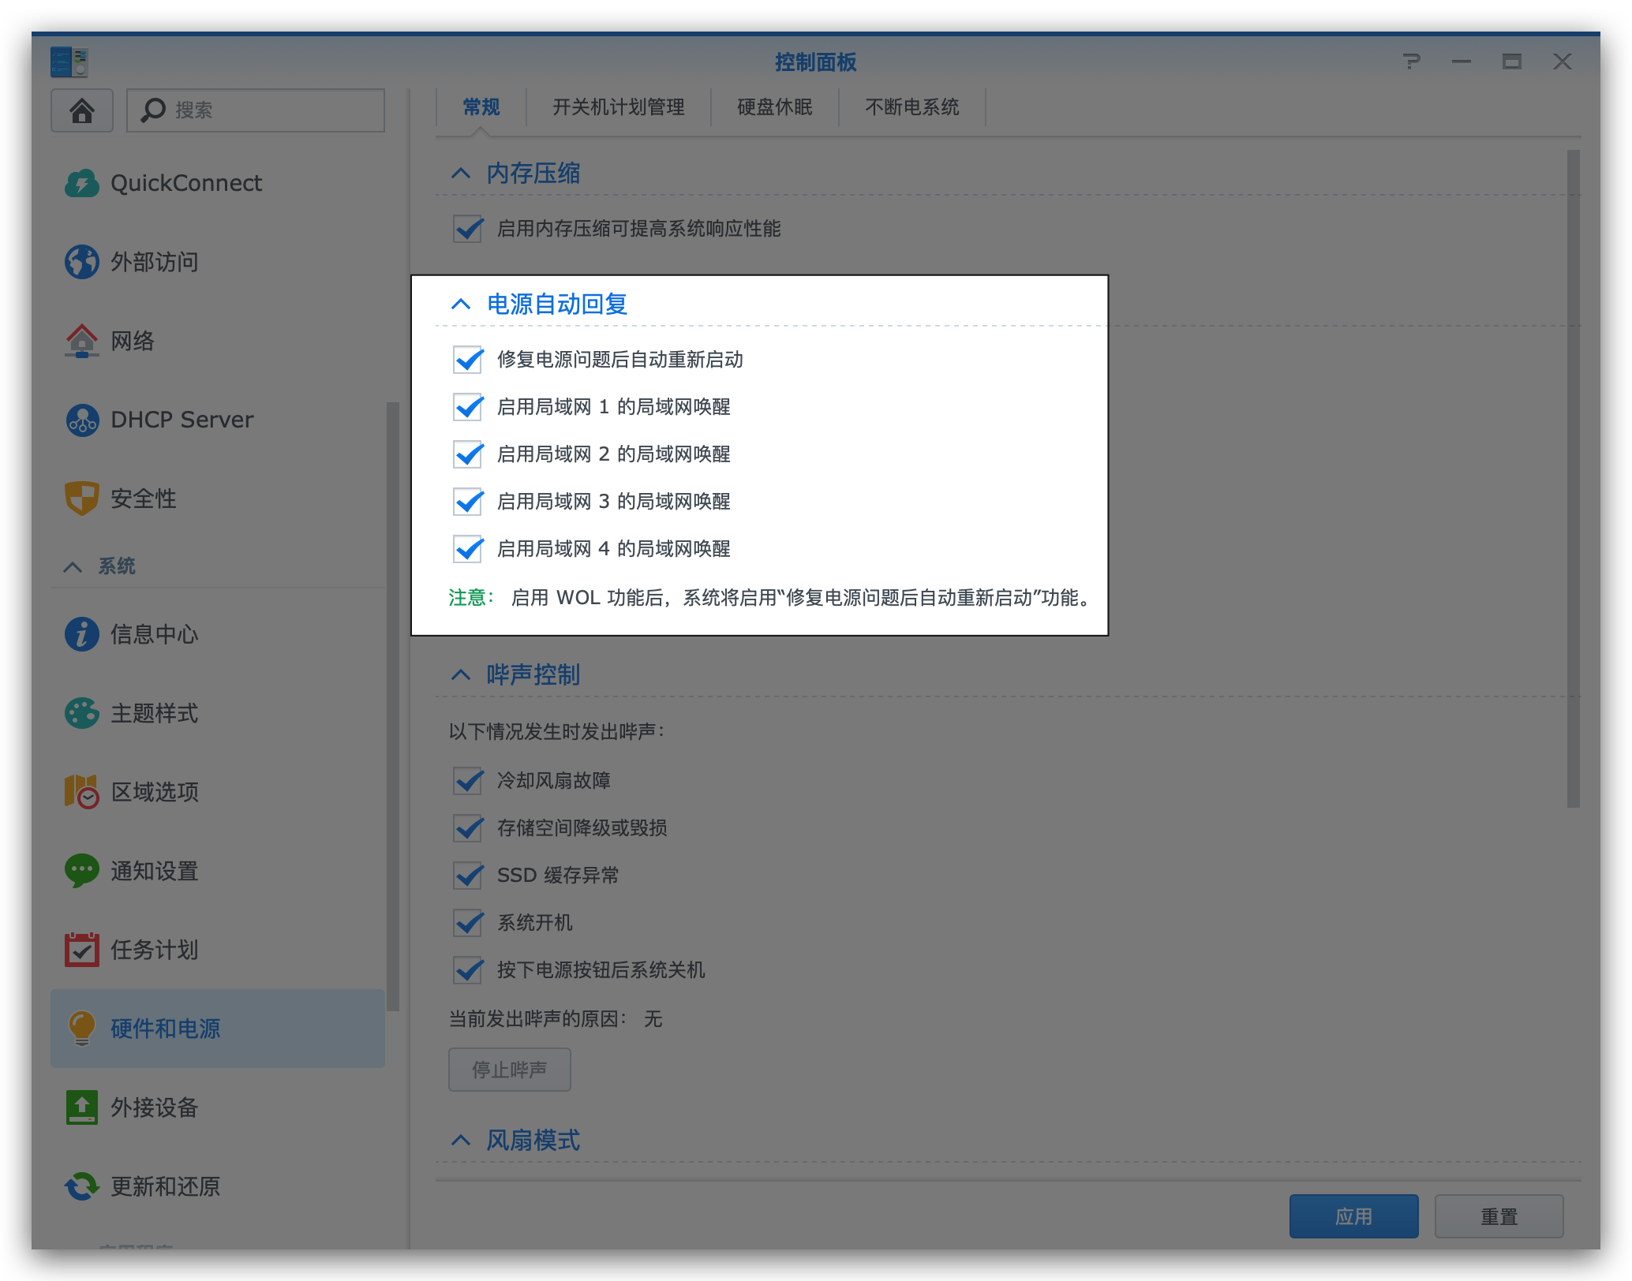The height and width of the screenshot is (1281, 1632).
Task: Open 信息中心 info icon
Action: [82, 634]
